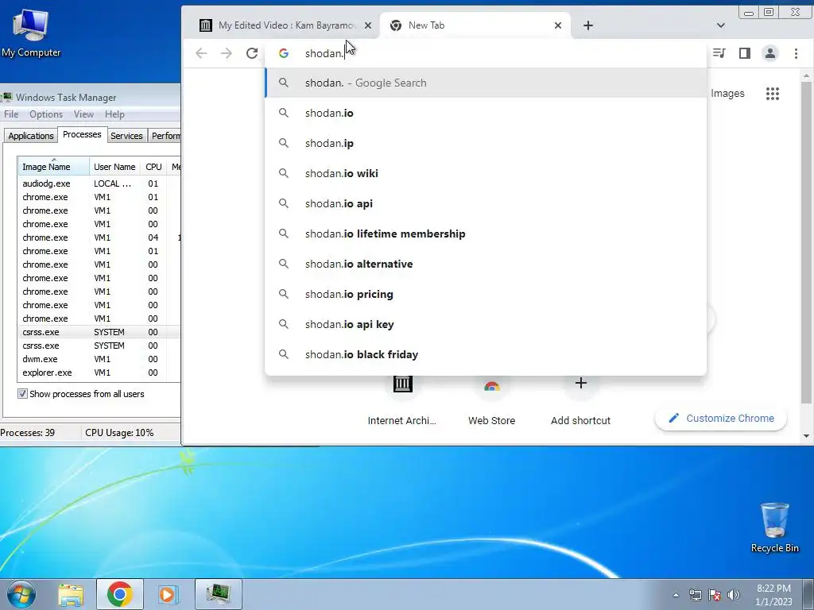Click the taskbar clock showing 8:22 PM
Viewport: 814px width, 610px height.
click(x=773, y=595)
